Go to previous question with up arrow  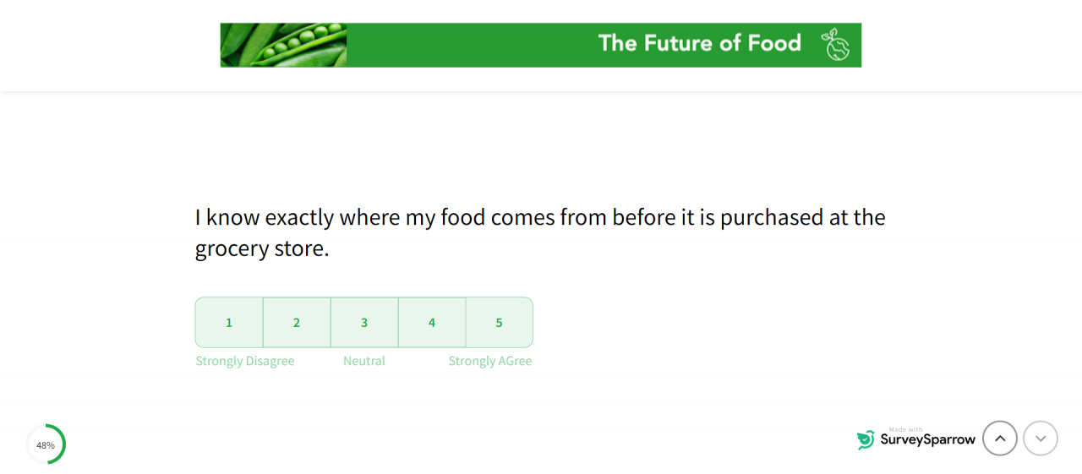pos(1000,439)
